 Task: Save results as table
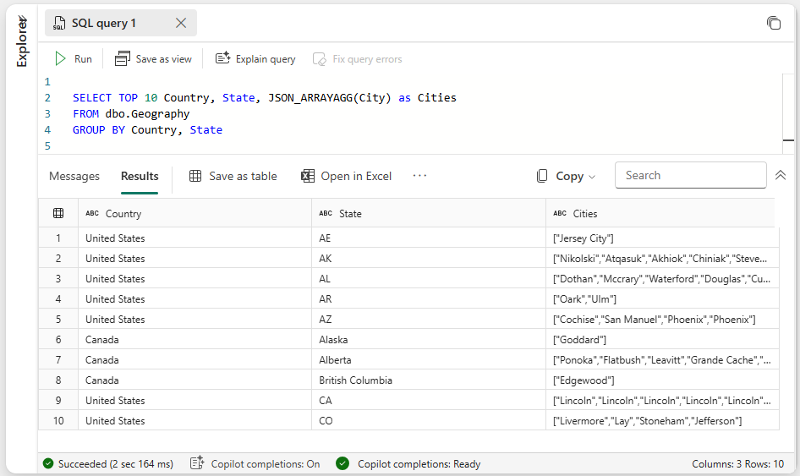click(233, 176)
